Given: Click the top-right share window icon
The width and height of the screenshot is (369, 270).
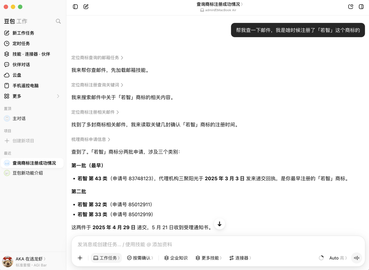Looking at the screenshot, I should click(351, 6).
